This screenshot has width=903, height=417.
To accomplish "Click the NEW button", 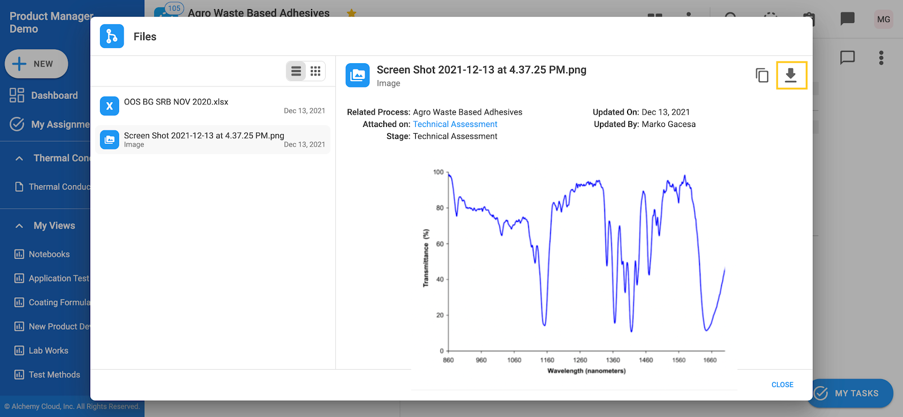I will tap(36, 64).
